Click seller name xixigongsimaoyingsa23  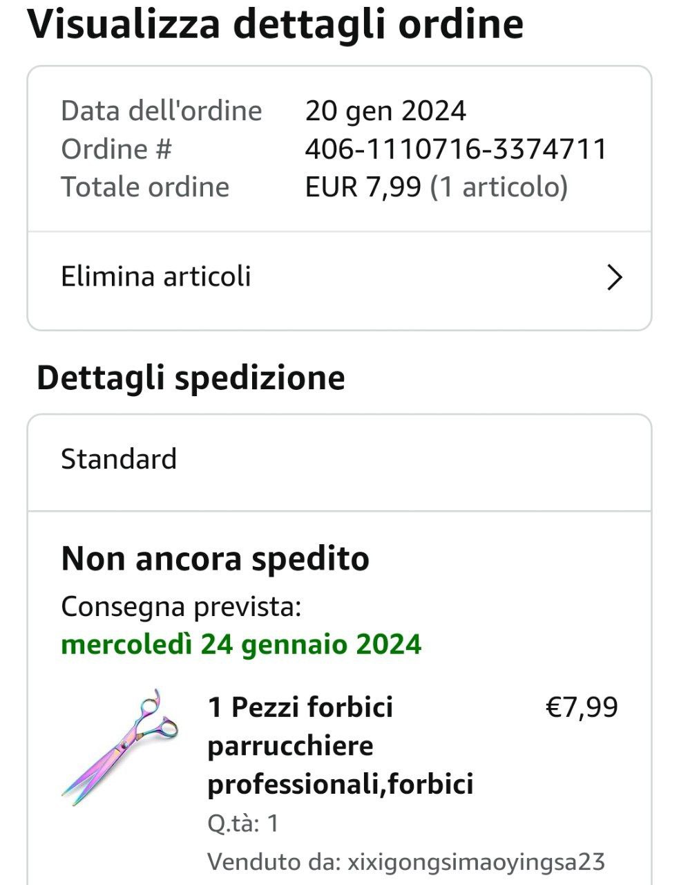476,862
